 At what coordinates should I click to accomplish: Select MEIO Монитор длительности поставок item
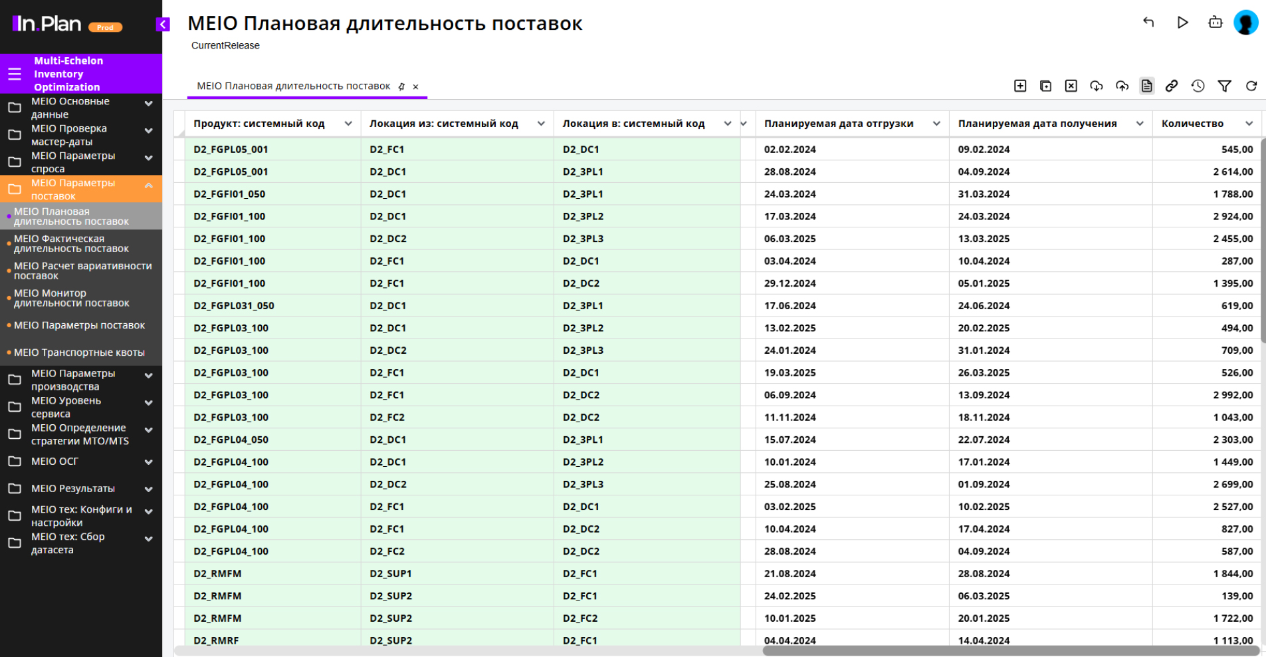[71, 298]
